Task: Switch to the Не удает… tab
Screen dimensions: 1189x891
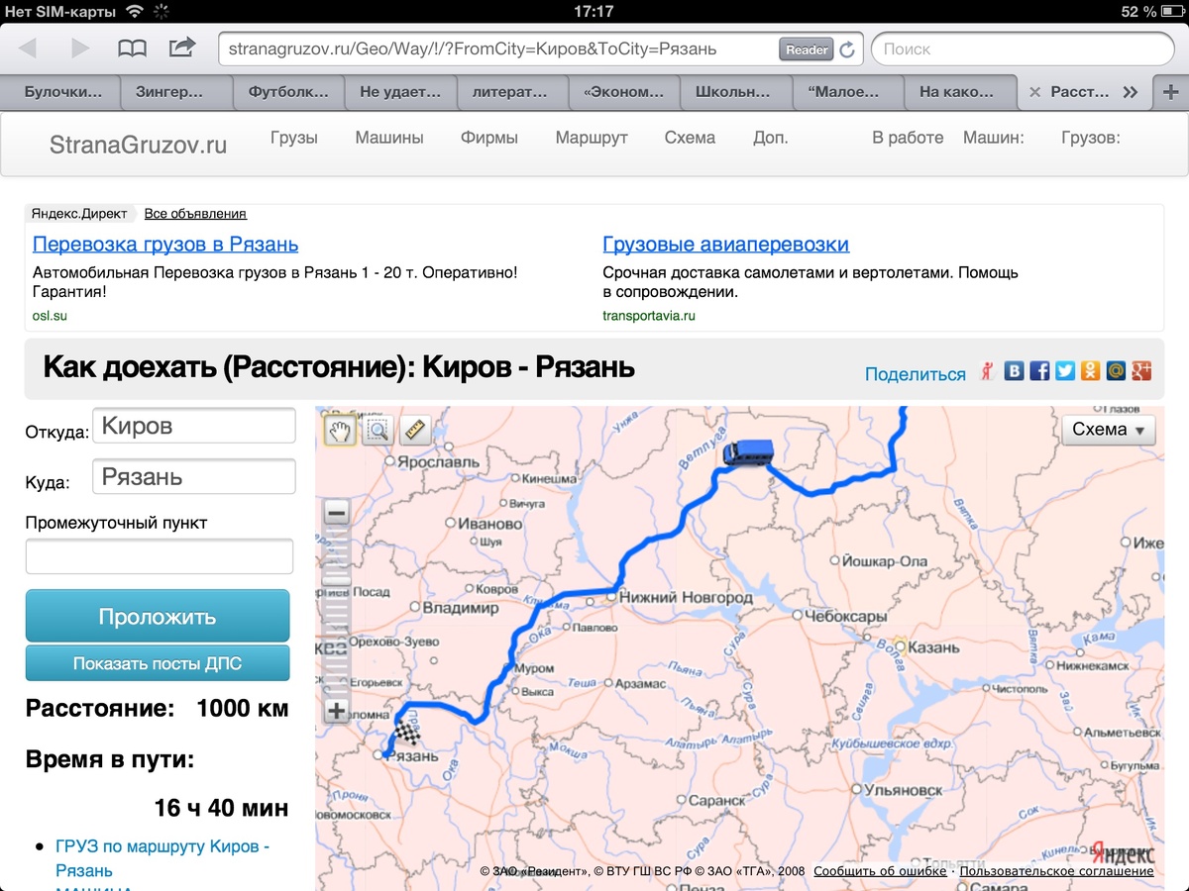Action: tap(400, 92)
